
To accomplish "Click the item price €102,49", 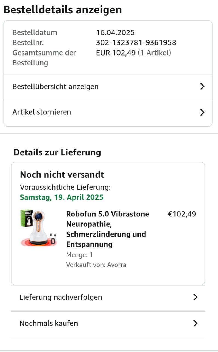I will pos(182,214).
